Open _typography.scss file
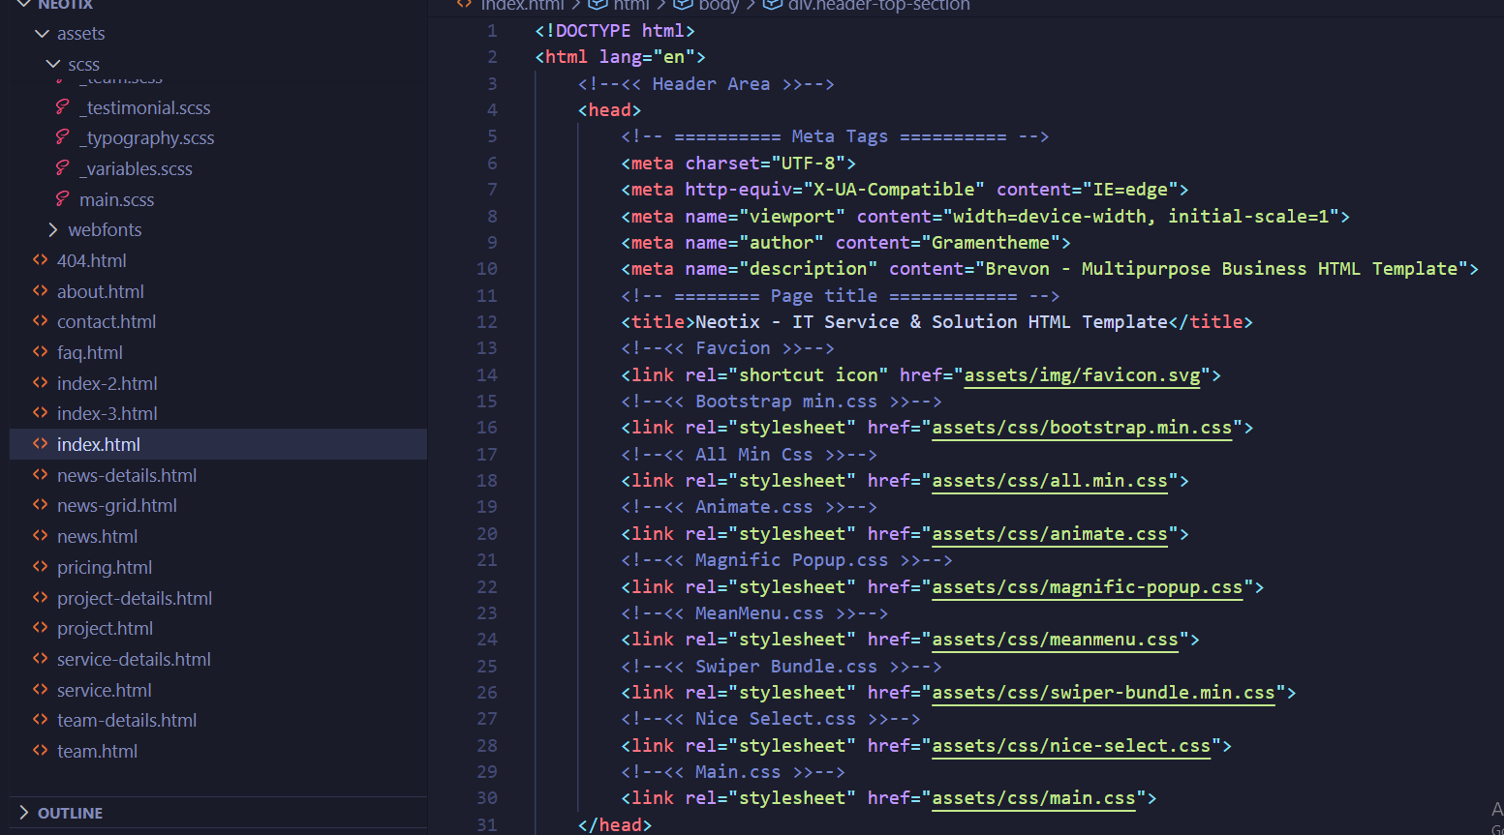Viewport: 1504px width, 835px height. click(x=147, y=137)
